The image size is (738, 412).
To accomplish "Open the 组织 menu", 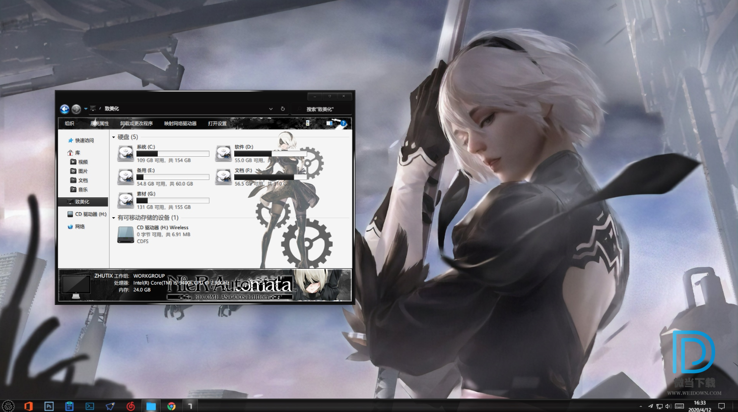I will point(69,123).
